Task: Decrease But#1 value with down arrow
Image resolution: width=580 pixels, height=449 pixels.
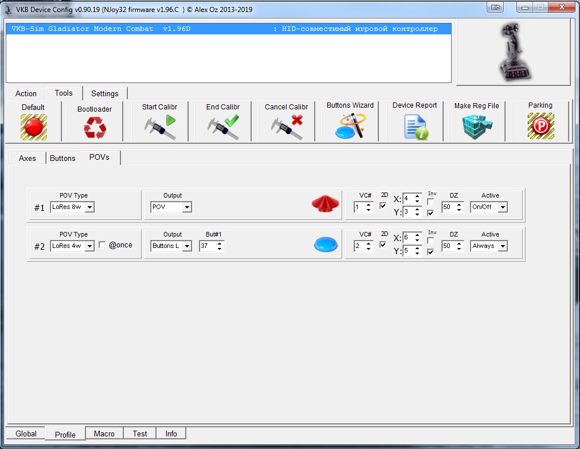Action: click(x=220, y=249)
